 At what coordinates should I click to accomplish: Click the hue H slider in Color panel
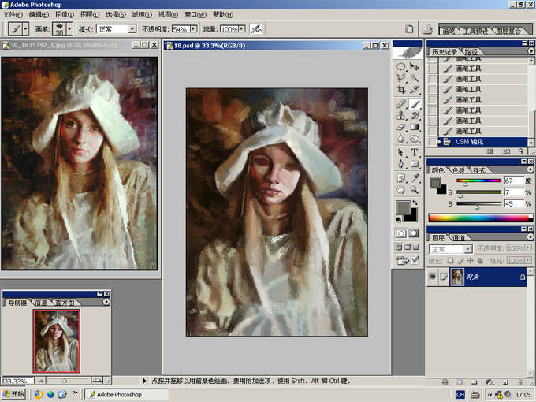pos(478,181)
